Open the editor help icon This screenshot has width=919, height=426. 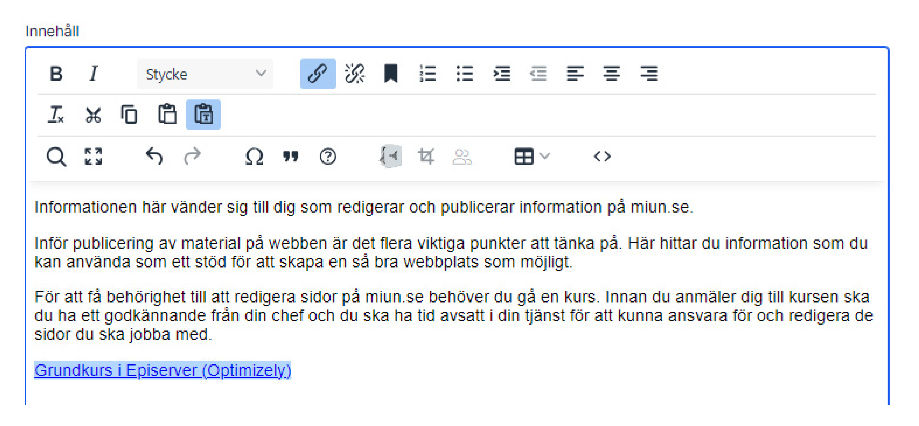coord(328,157)
